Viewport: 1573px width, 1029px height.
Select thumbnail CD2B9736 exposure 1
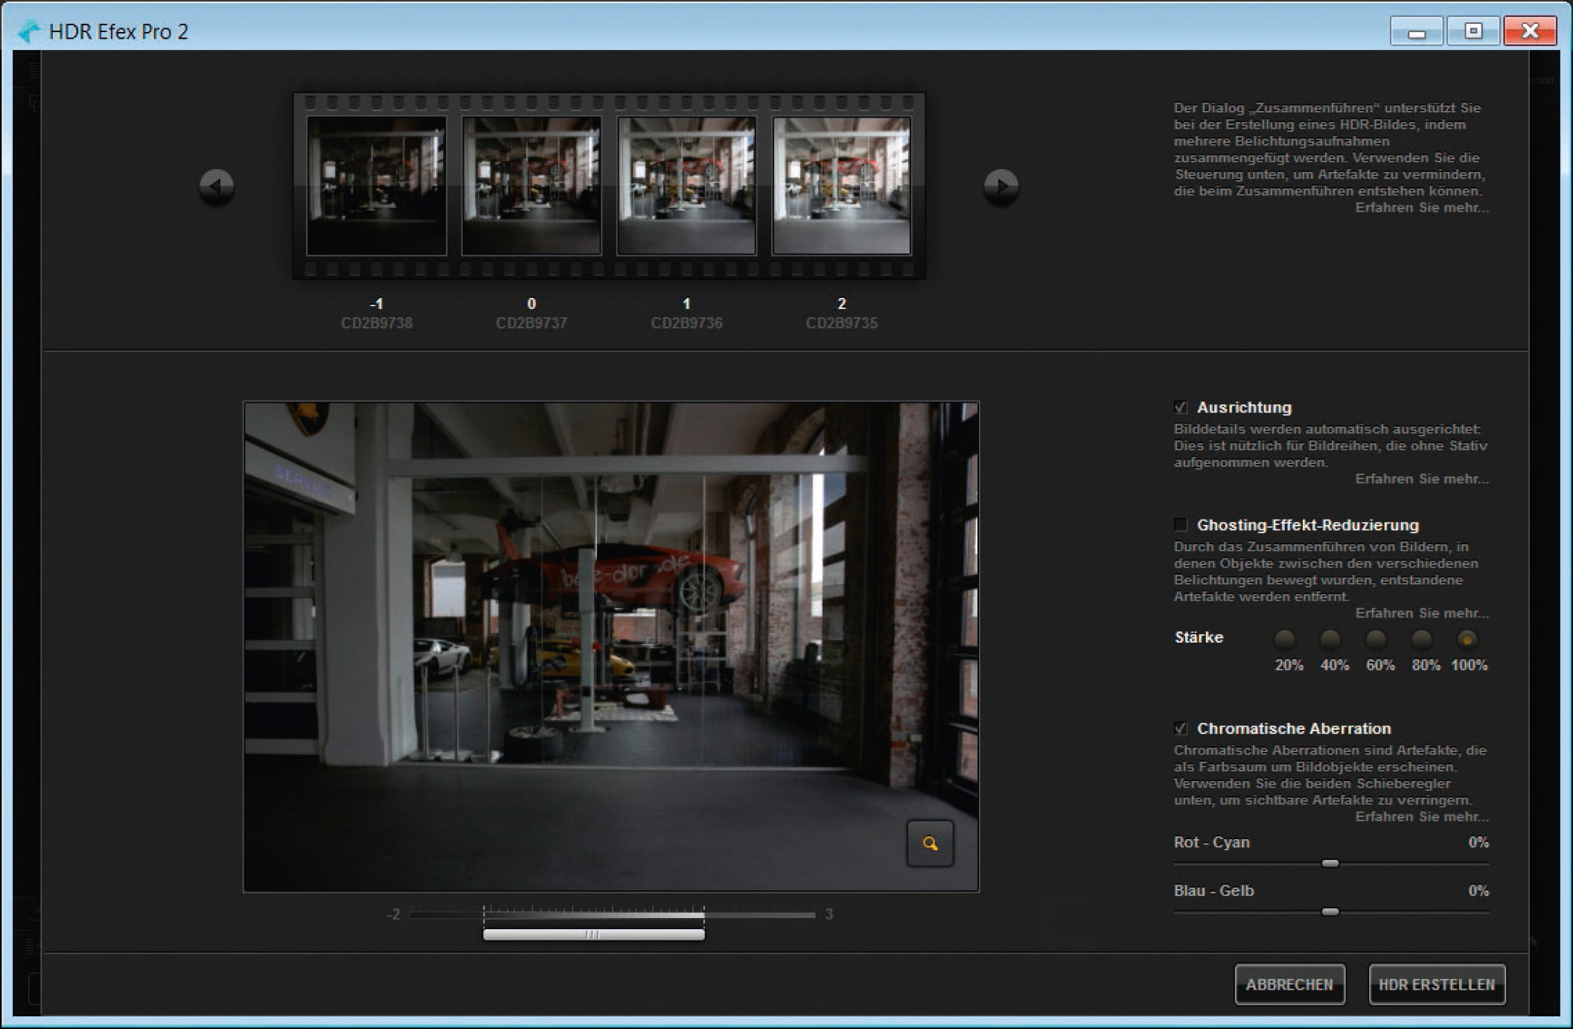[686, 185]
